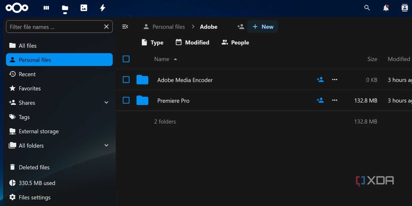Screen dimensions: 412x206
Task: Collapse the navigation sidebar toggle
Action: tap(125, 27)
